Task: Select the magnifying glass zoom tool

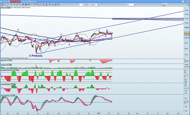Action: pyautogui.click(x=43, y=5)
